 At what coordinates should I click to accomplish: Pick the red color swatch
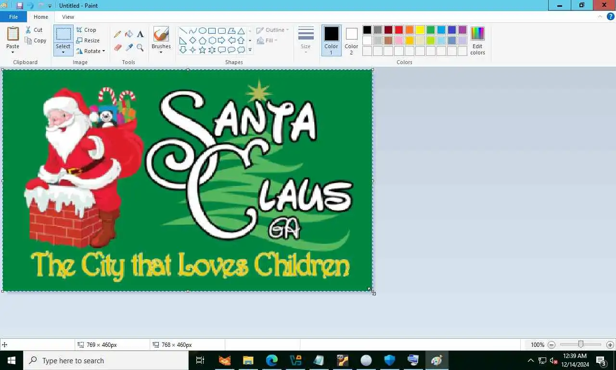click(x=399, y=30)
